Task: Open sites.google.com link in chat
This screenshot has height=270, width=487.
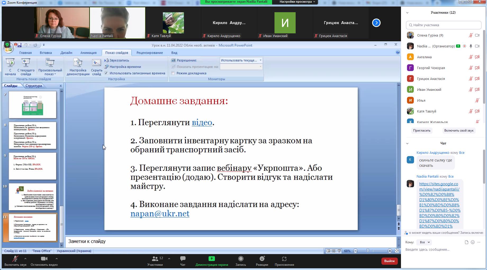Action: click(440, 205)
